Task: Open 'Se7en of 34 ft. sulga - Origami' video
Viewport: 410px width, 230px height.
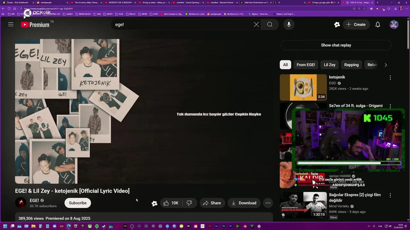Action: (356, 106)
